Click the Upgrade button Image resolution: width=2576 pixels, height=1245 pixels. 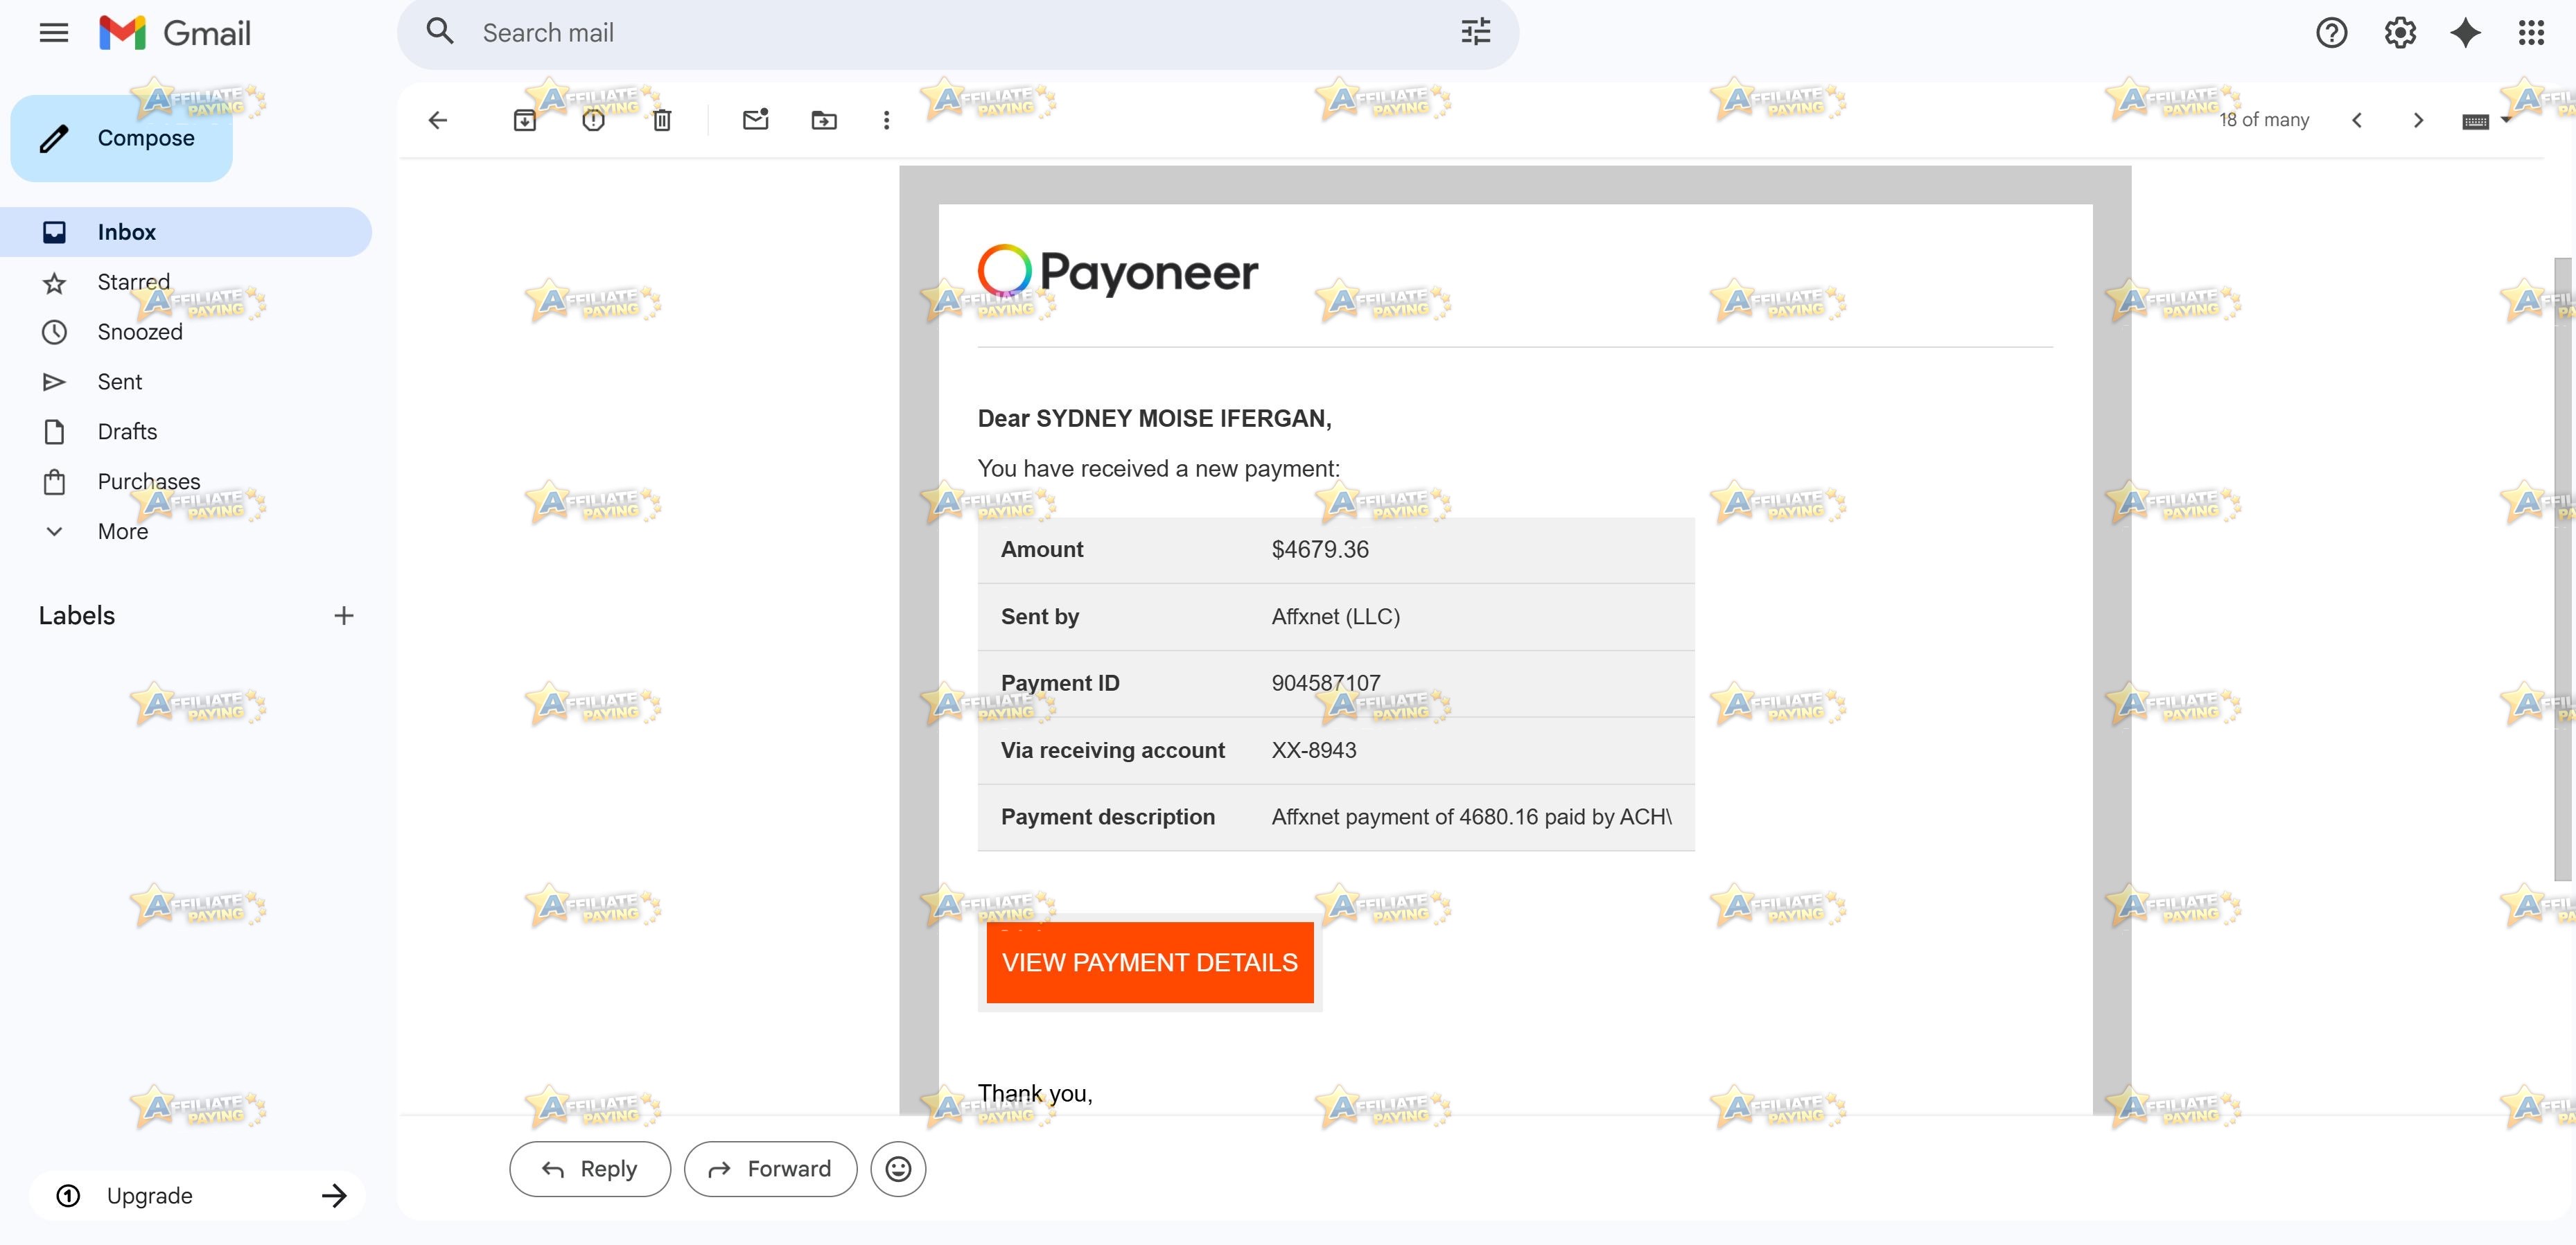tap(198, 1195)
